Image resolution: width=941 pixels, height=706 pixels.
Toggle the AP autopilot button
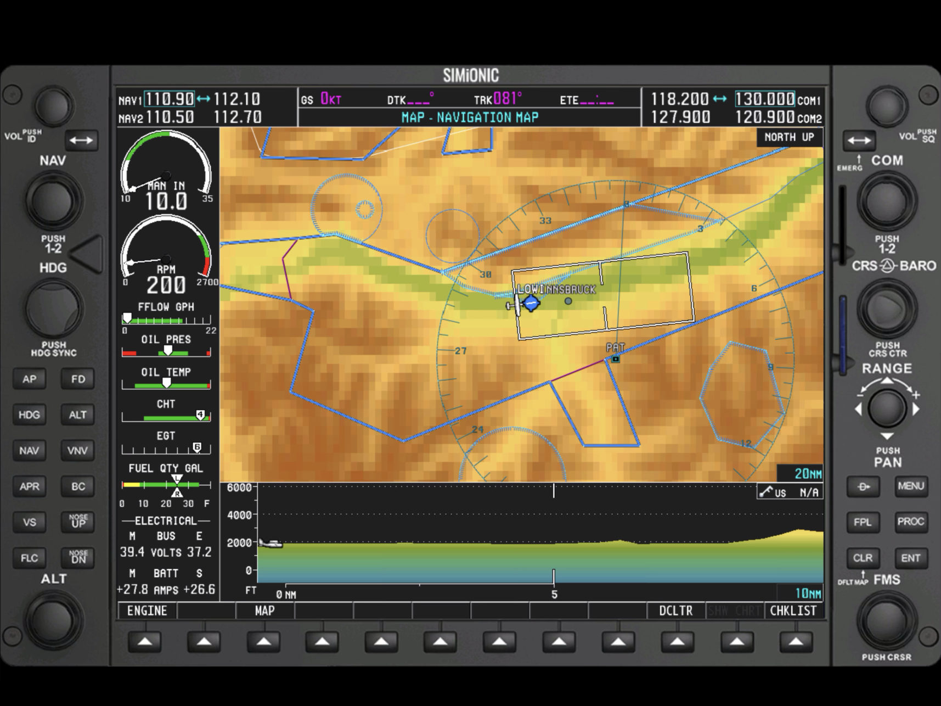click(x=30, y=379)
